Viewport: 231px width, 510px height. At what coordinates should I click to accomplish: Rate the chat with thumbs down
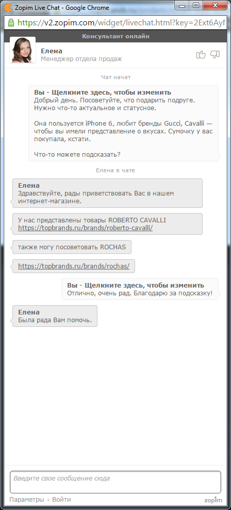215,55
